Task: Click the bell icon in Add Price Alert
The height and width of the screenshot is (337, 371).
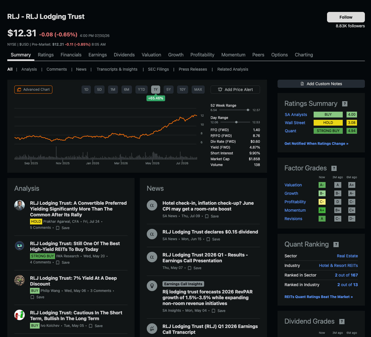Action: click(220, 90)
